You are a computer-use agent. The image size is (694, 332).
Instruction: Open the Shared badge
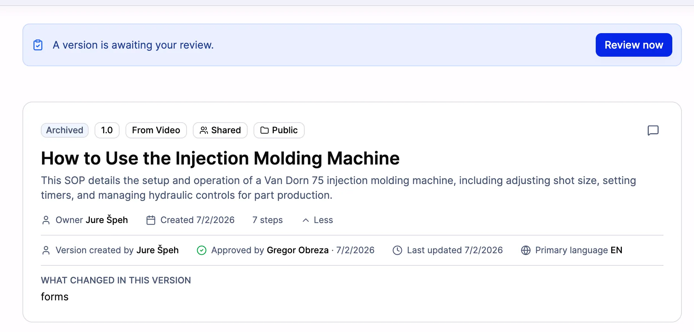(x=220, y=130)
